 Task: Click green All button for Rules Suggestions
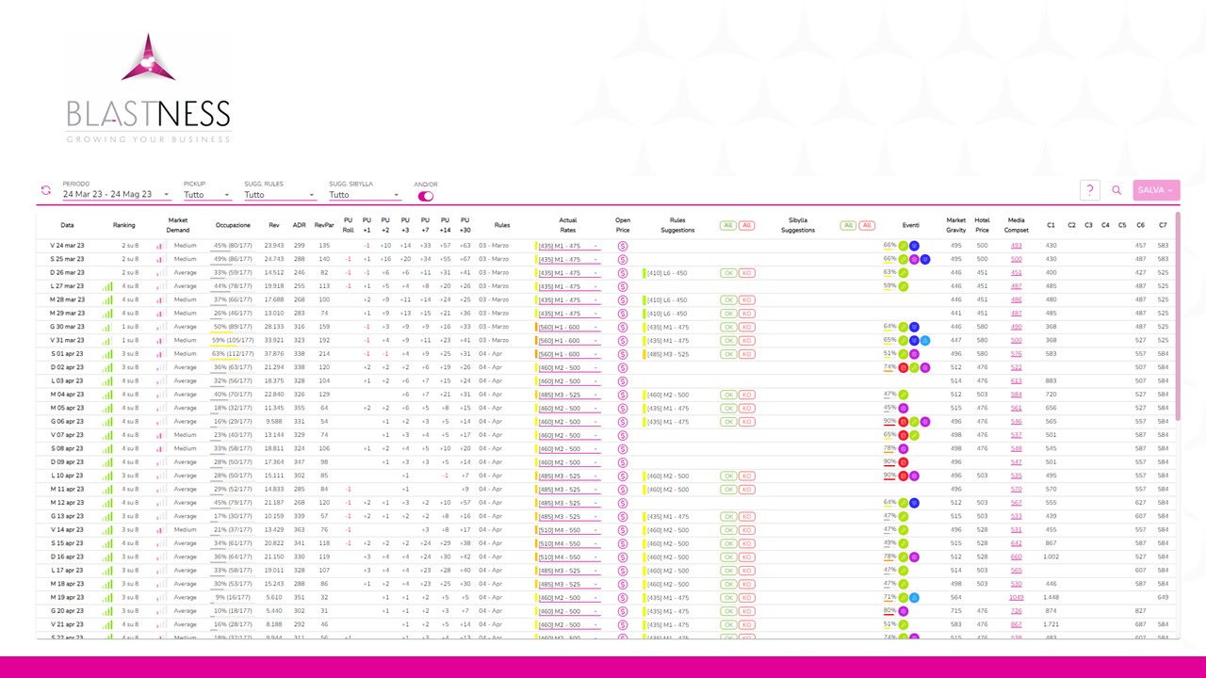coord(727,225)
